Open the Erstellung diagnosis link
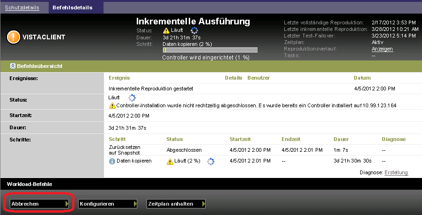This screenshot has width=422, height=215. click(396, 172)
